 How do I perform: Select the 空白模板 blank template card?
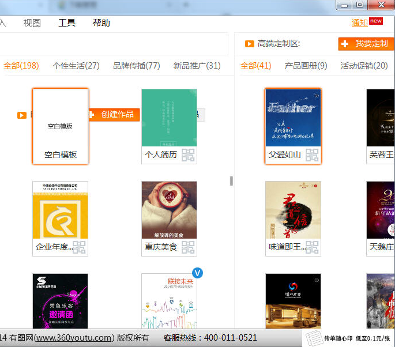click(61, 126)
